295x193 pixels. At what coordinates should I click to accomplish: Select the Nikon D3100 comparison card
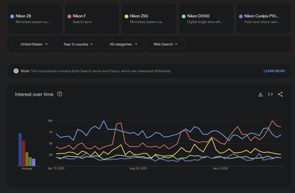pos(206,18)
